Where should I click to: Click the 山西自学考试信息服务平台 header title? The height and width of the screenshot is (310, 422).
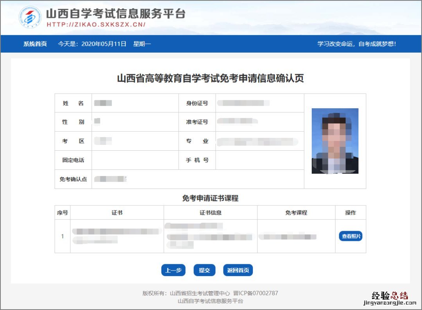click(x=116, y=14)
